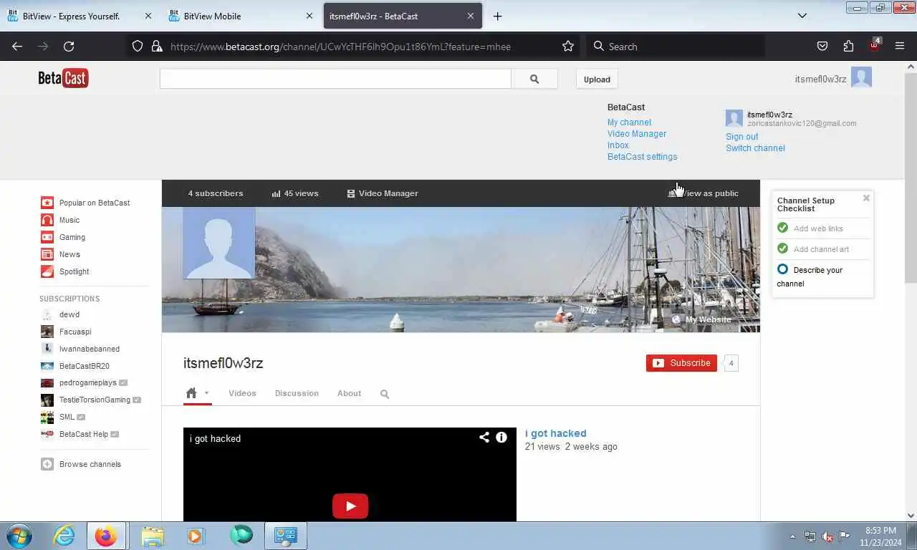Play the 'i got hacked' video
This screenshot has height=550, width=917.
point(350,506)
